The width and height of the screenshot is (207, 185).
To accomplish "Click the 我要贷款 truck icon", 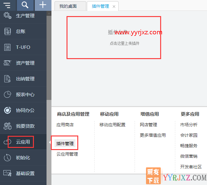I will pos(7,126).
